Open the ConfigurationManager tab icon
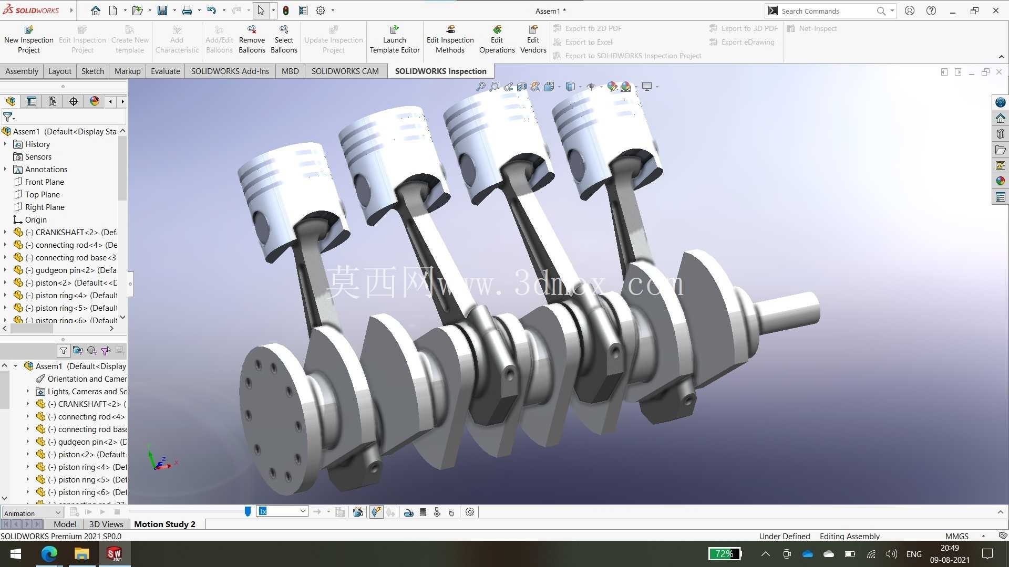Viewport: 1009px width, 567px height. [53, 101]
